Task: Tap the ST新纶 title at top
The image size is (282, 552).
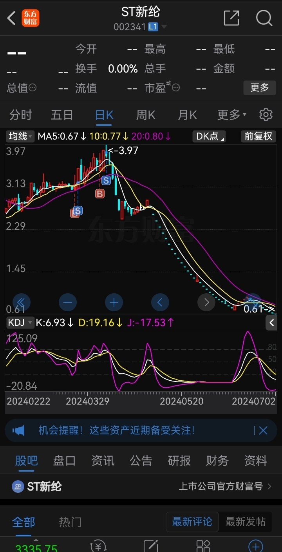Action: tap(141, 12)
